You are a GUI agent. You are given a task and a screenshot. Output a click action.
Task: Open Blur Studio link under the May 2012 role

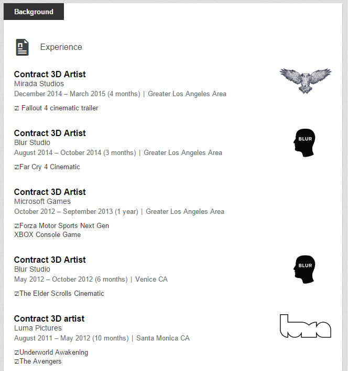[32, 269]
